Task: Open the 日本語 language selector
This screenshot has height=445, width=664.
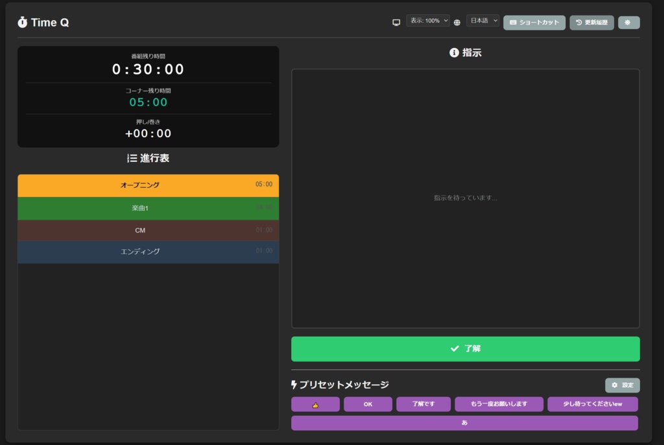Action: tap(482, 20)
